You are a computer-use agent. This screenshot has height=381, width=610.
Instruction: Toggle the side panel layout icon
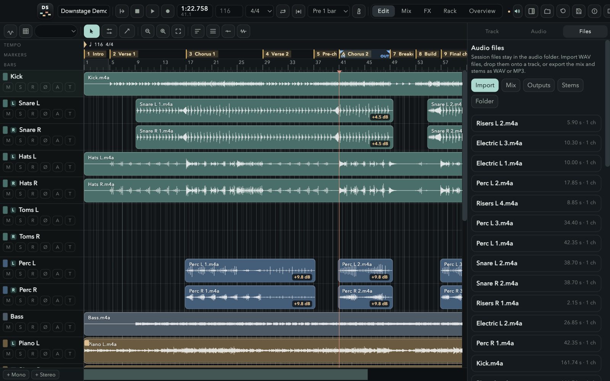click(531, 11)
